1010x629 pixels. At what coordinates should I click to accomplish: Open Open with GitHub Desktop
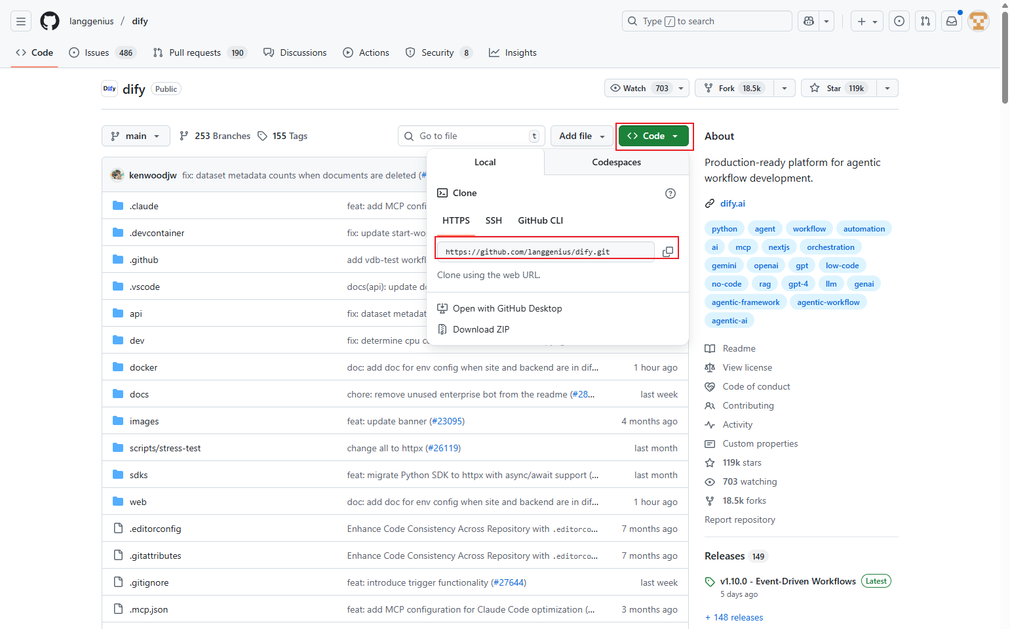[507, 308]
